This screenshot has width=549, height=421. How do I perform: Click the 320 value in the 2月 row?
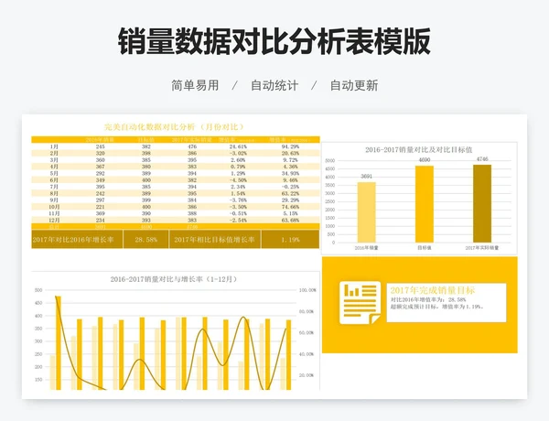point(100,153)
